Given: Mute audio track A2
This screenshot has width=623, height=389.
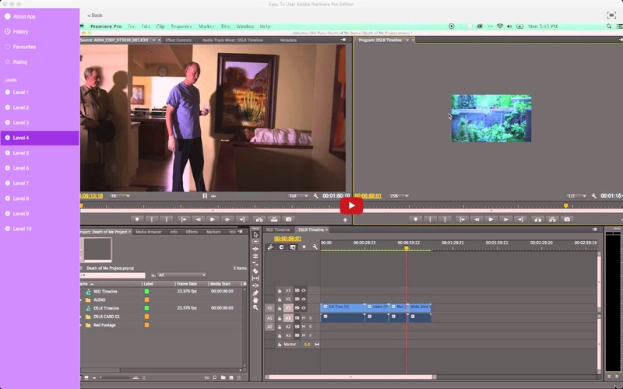Looking at the screenshot, I should coord(304,327).
